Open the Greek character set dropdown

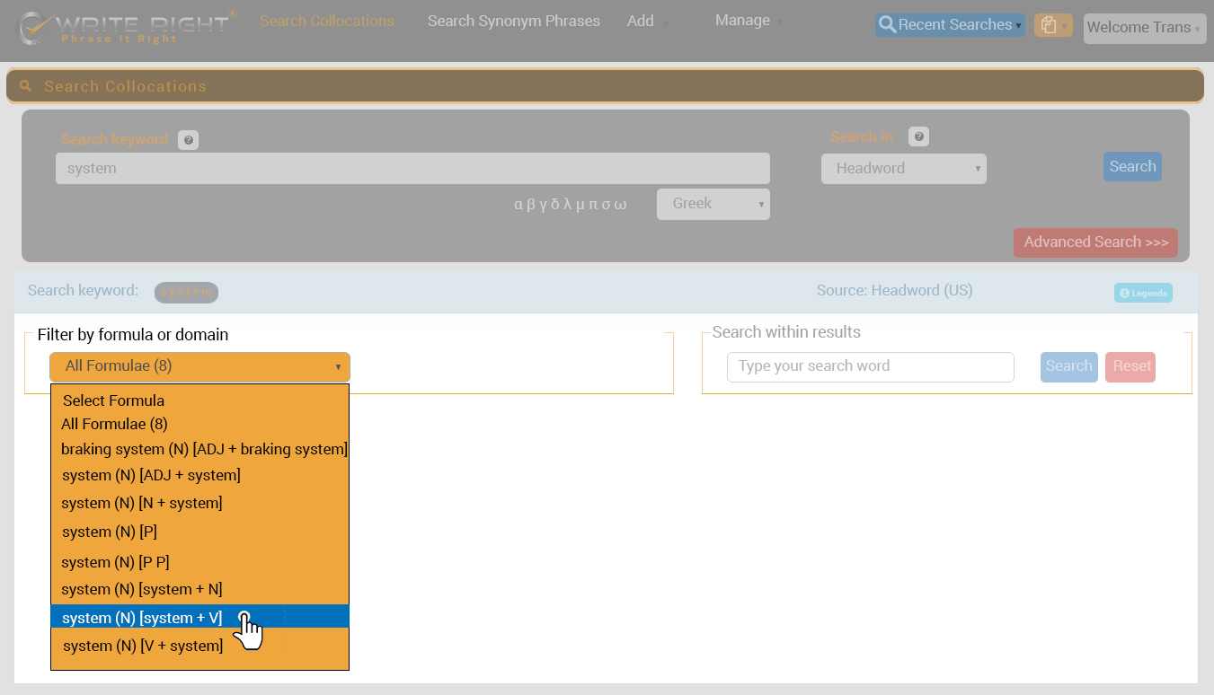click(x=713, y=204)
